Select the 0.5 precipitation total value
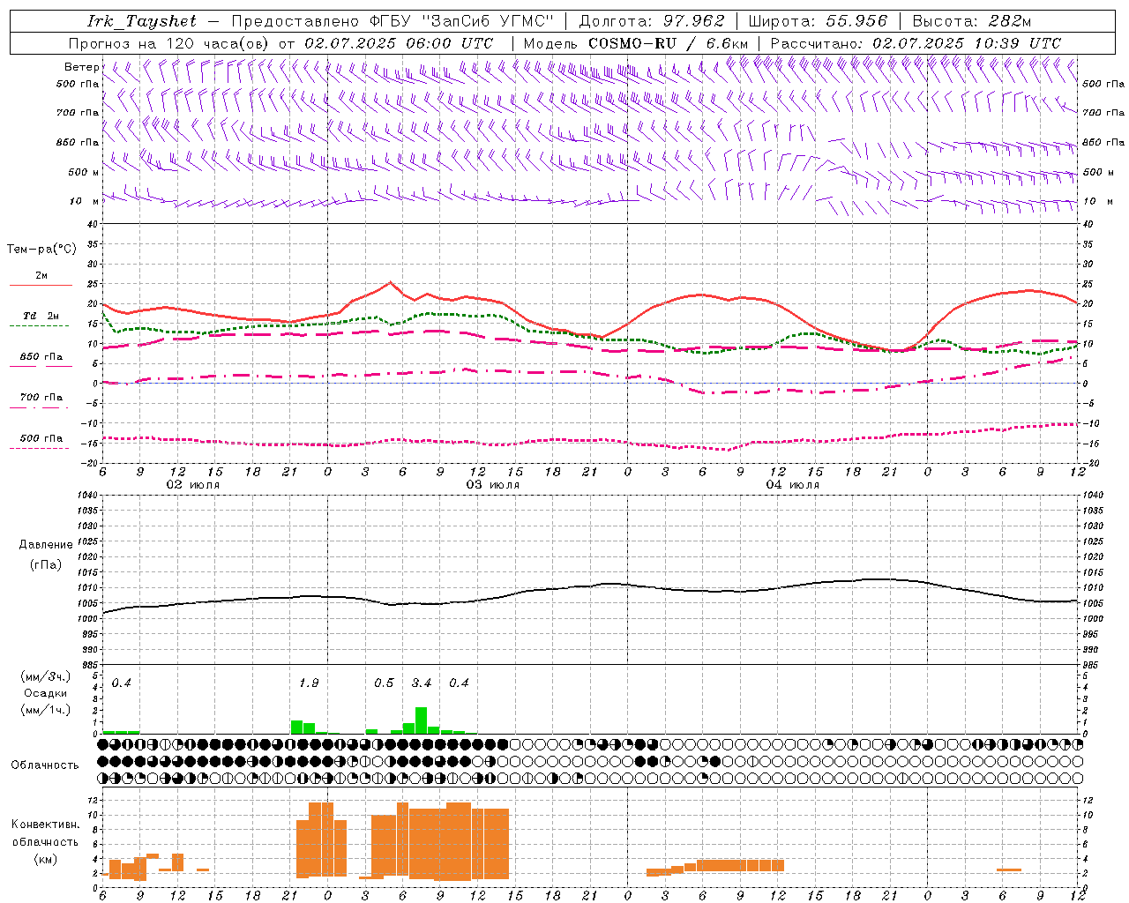Image resolution: width=1129 pixels, height=903 pixels. click(384, 683)
